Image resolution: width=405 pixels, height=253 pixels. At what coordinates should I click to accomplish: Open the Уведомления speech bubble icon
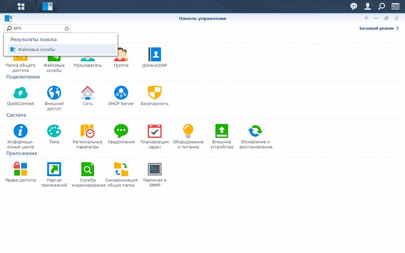click(121, 131)
